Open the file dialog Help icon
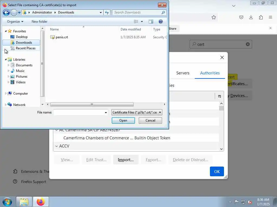277x207 pixels. 161,22
